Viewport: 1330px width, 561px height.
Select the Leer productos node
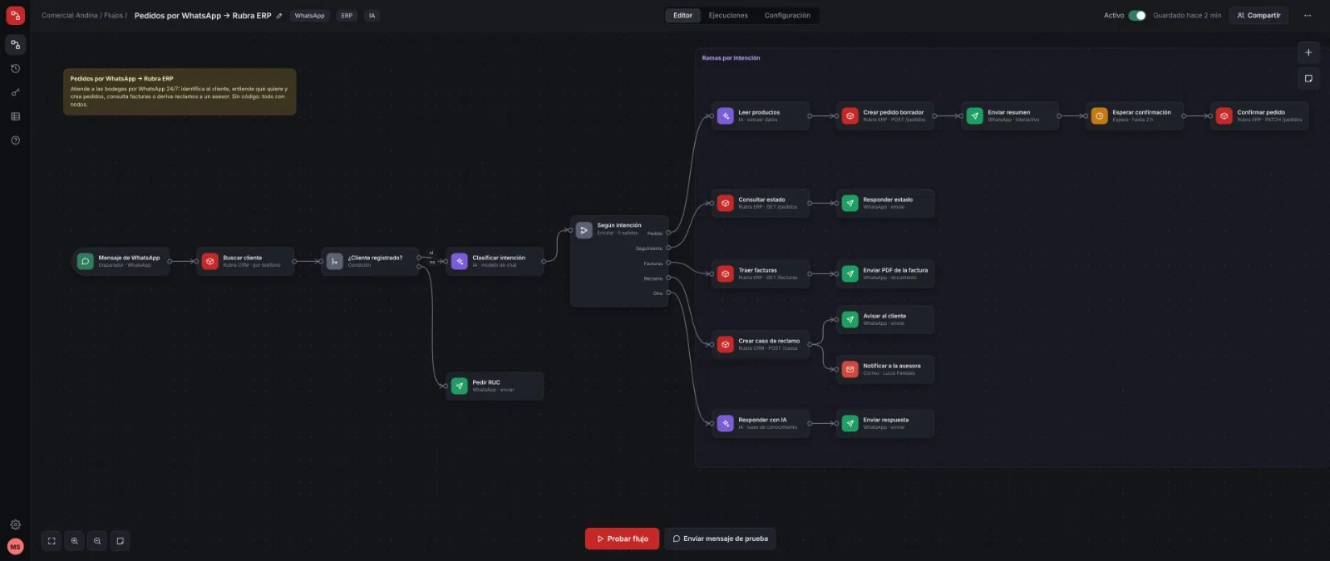[x=761, y=116]
